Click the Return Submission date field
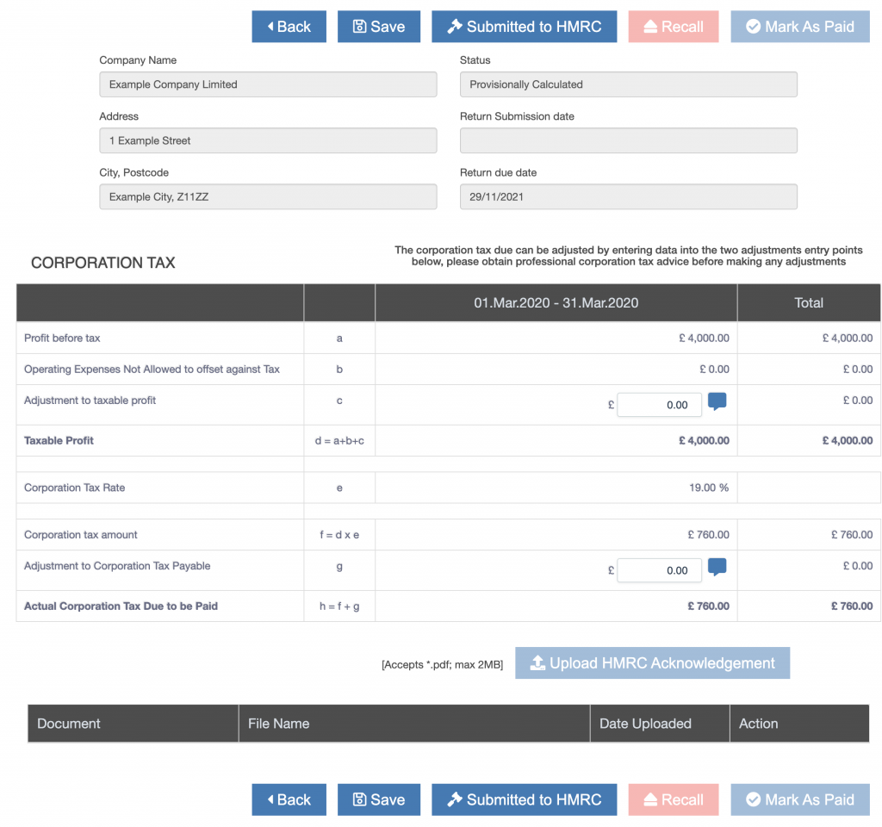 click(628, 140)
